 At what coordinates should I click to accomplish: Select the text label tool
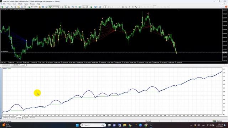point(133,7)
